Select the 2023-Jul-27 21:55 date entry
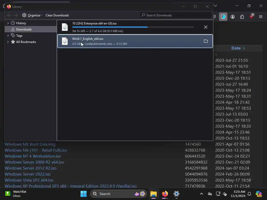This screenshot has width=267, height=200. 232,60
